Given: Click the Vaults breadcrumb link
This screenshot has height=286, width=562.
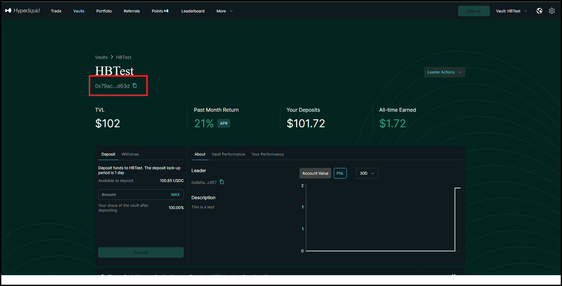Looking at the screenshot, I should point(101,57).
